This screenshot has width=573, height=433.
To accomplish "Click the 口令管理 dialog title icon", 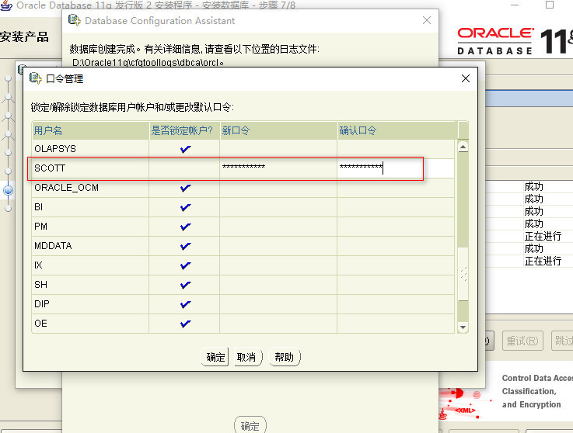I will pos(36,78).
